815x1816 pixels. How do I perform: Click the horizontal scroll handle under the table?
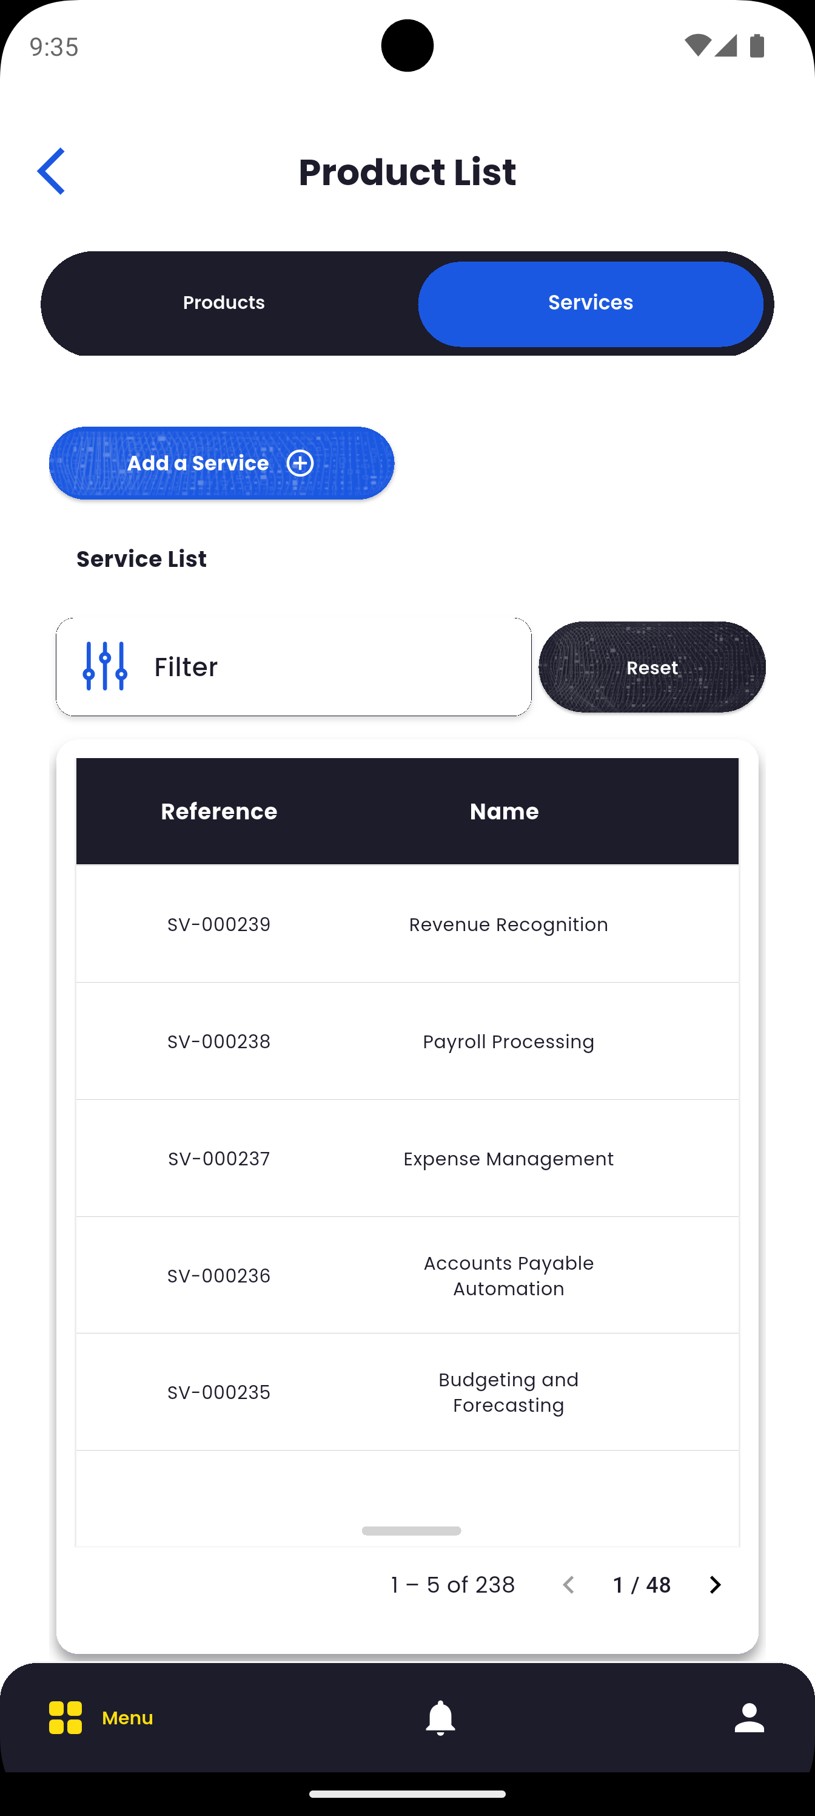click(411, 1531)
